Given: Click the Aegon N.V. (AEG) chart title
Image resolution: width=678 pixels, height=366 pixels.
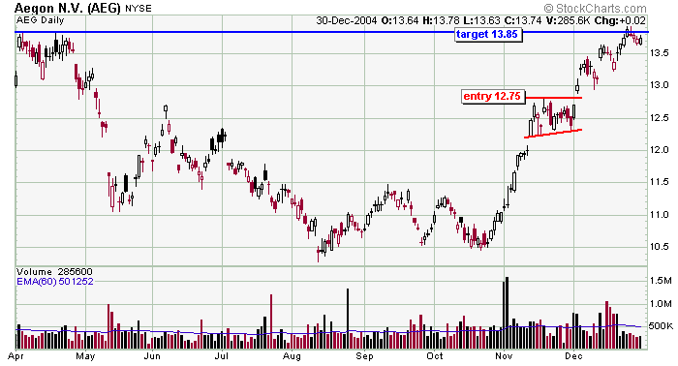Looking at the screenshot, I should click(x=68, y=8).
